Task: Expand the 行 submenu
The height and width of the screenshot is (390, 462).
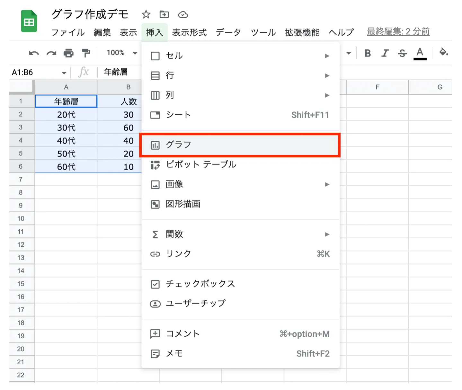Action: [x=240, y=75]
